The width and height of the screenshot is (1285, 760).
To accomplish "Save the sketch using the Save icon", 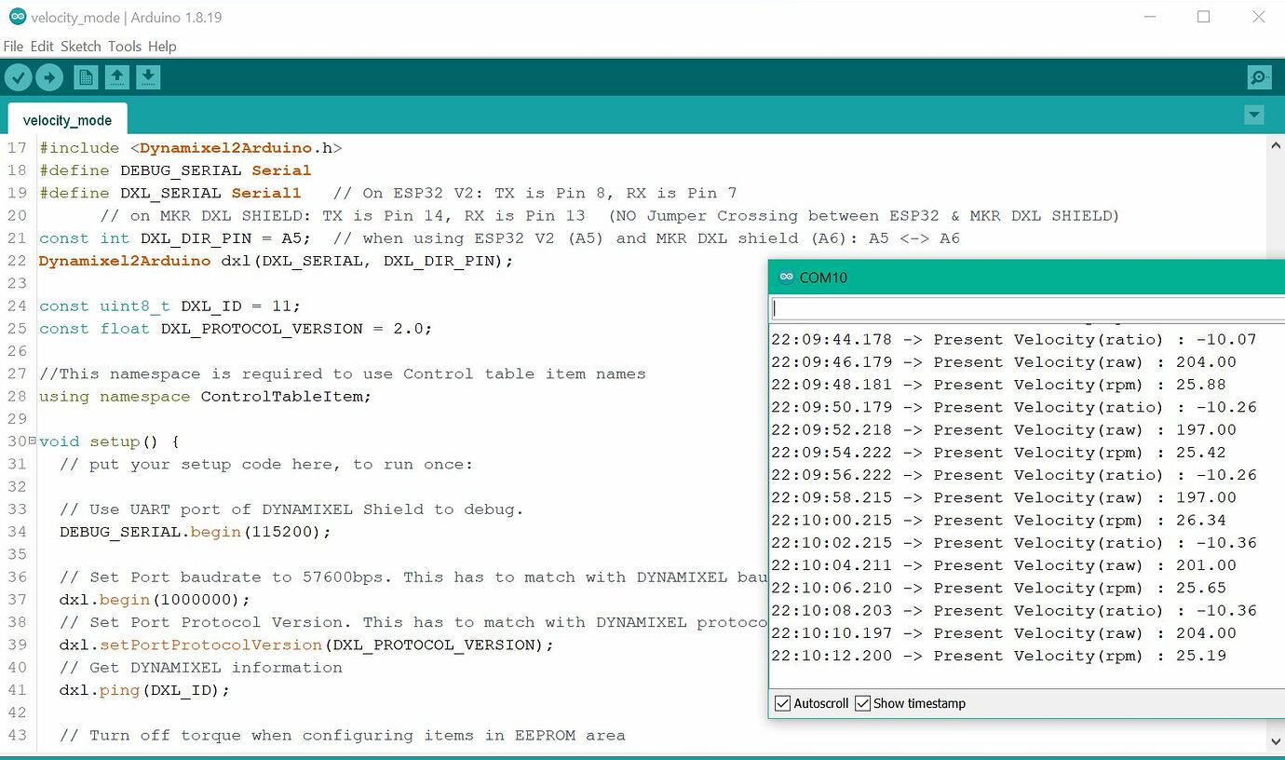I will (x=148, y=77).
